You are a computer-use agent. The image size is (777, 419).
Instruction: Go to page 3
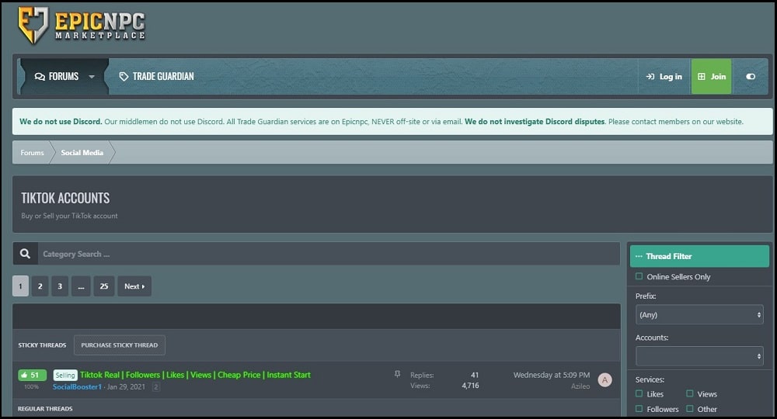click(60, 286)
